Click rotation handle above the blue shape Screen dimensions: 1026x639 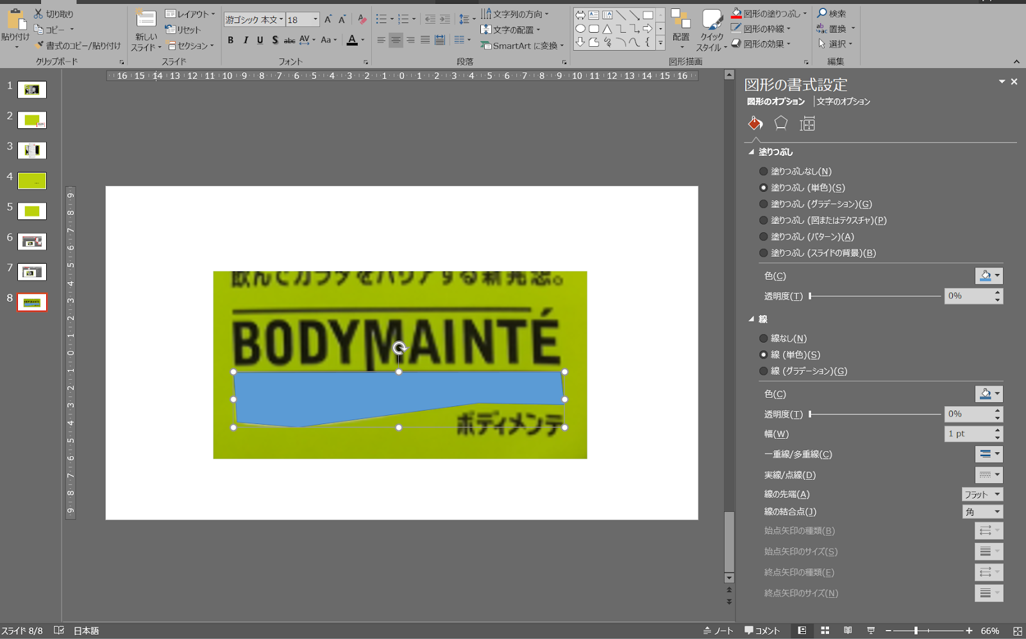coord(399,348)
